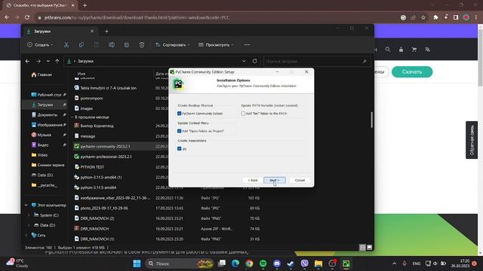Screen dimensions: 483x271
Task: Click the share icon in the Explorer toolbar
Action: (x=127, y=45)
